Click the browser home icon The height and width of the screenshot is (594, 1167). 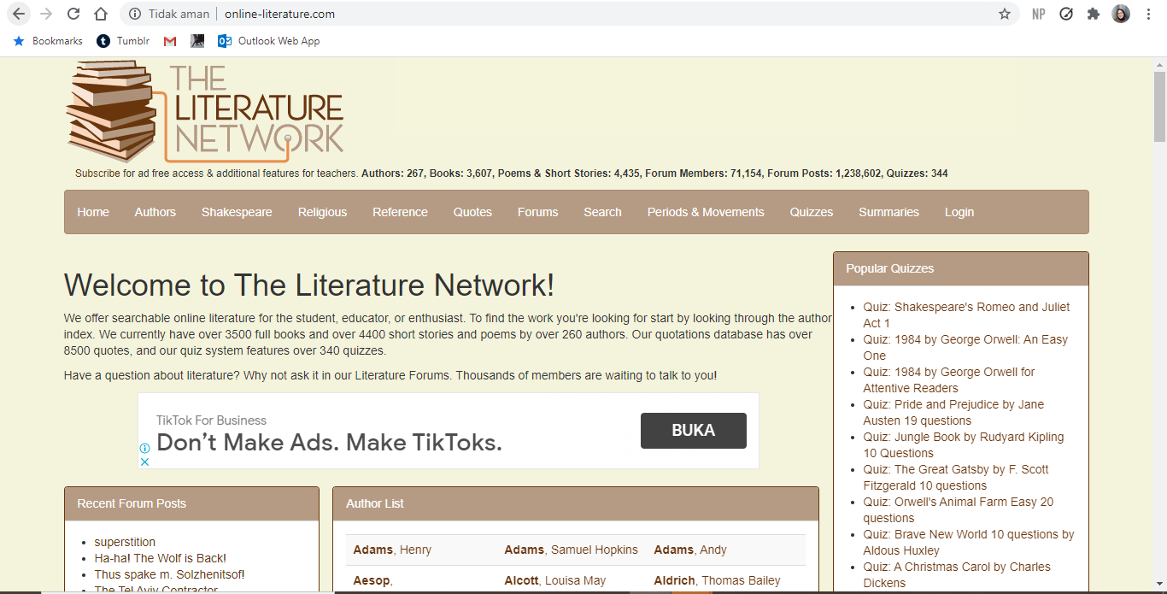point(101,14)
